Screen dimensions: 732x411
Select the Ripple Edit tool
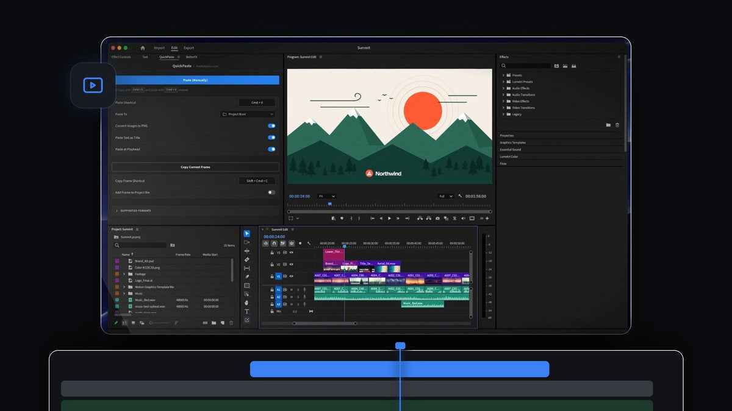tap(247, 251)
